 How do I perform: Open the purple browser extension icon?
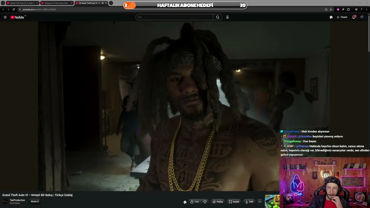(x=338, y=10)
